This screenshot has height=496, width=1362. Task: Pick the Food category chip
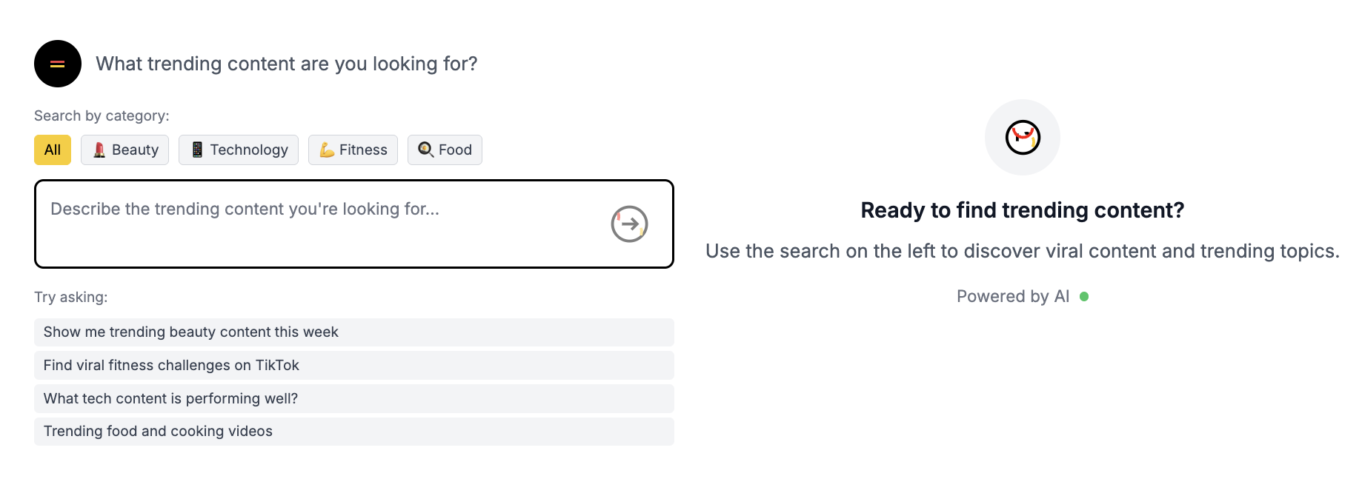coord(445,150)
